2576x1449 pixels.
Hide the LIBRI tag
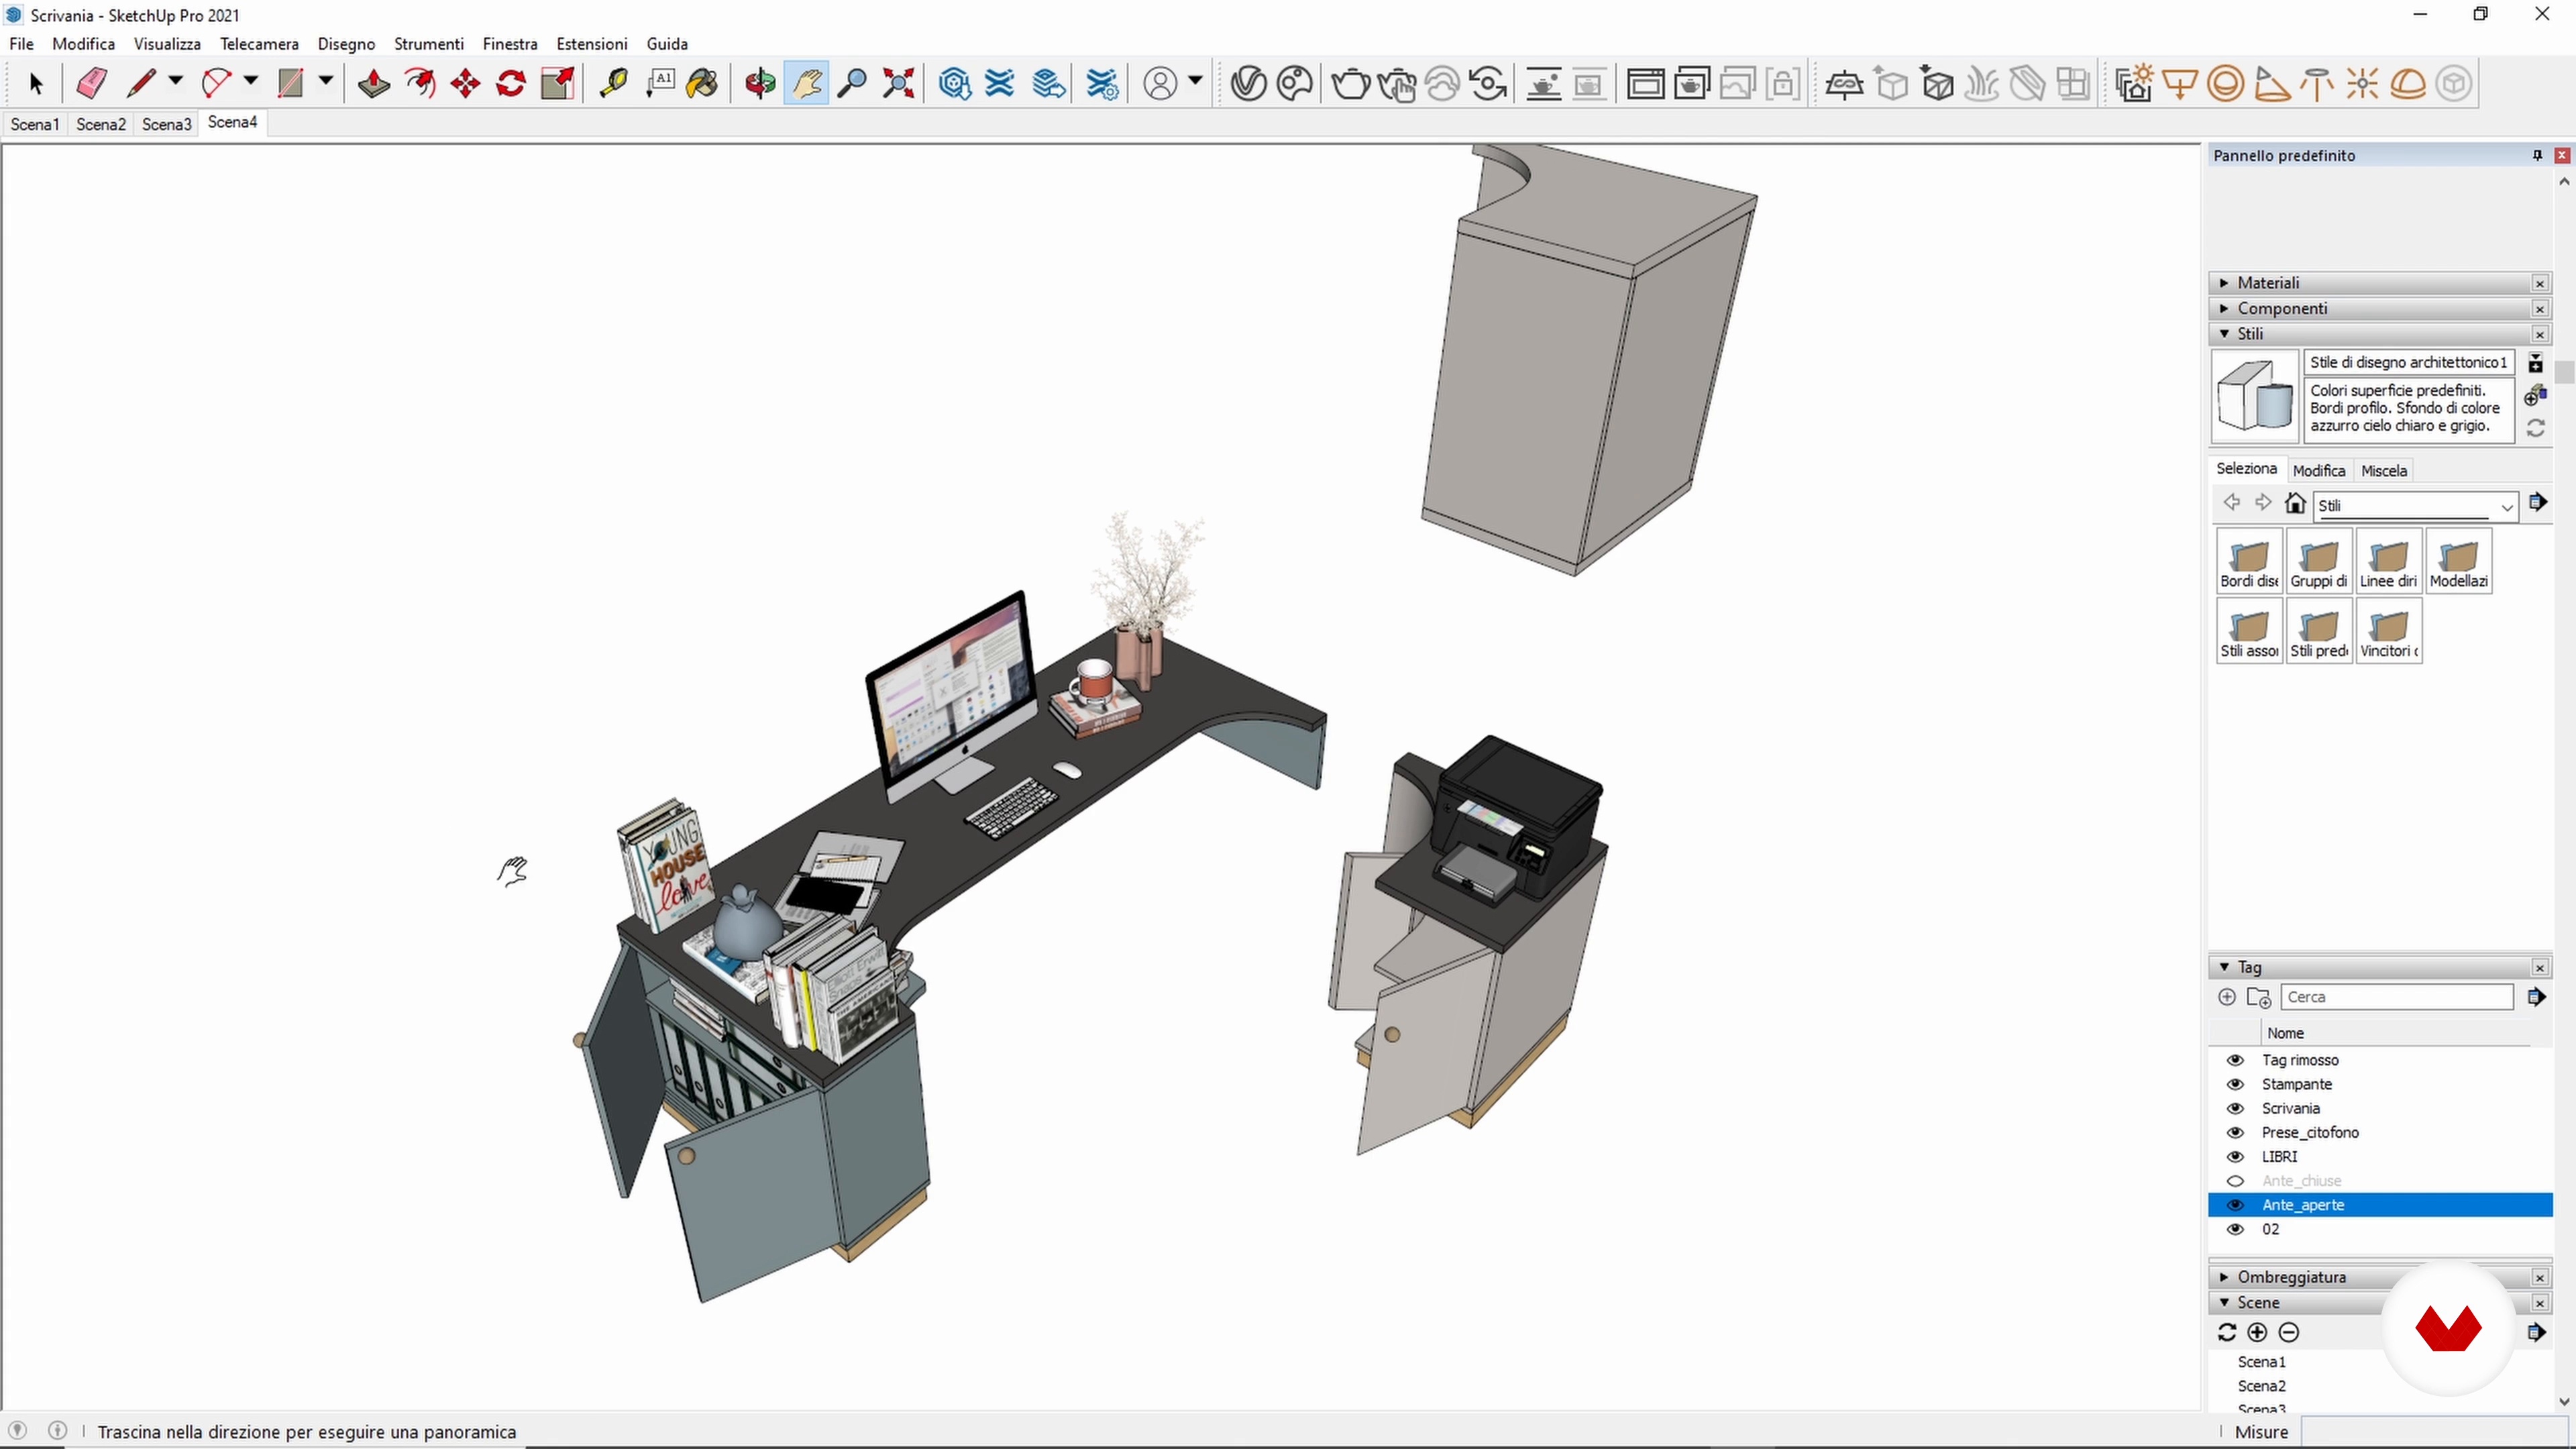tap(2235, 1156)
